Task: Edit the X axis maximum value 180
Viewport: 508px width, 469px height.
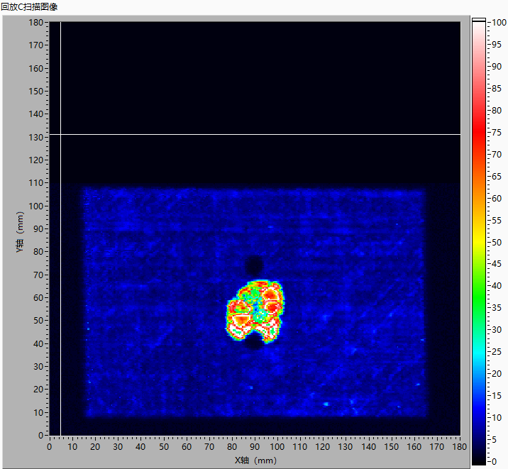Action: 460,447
